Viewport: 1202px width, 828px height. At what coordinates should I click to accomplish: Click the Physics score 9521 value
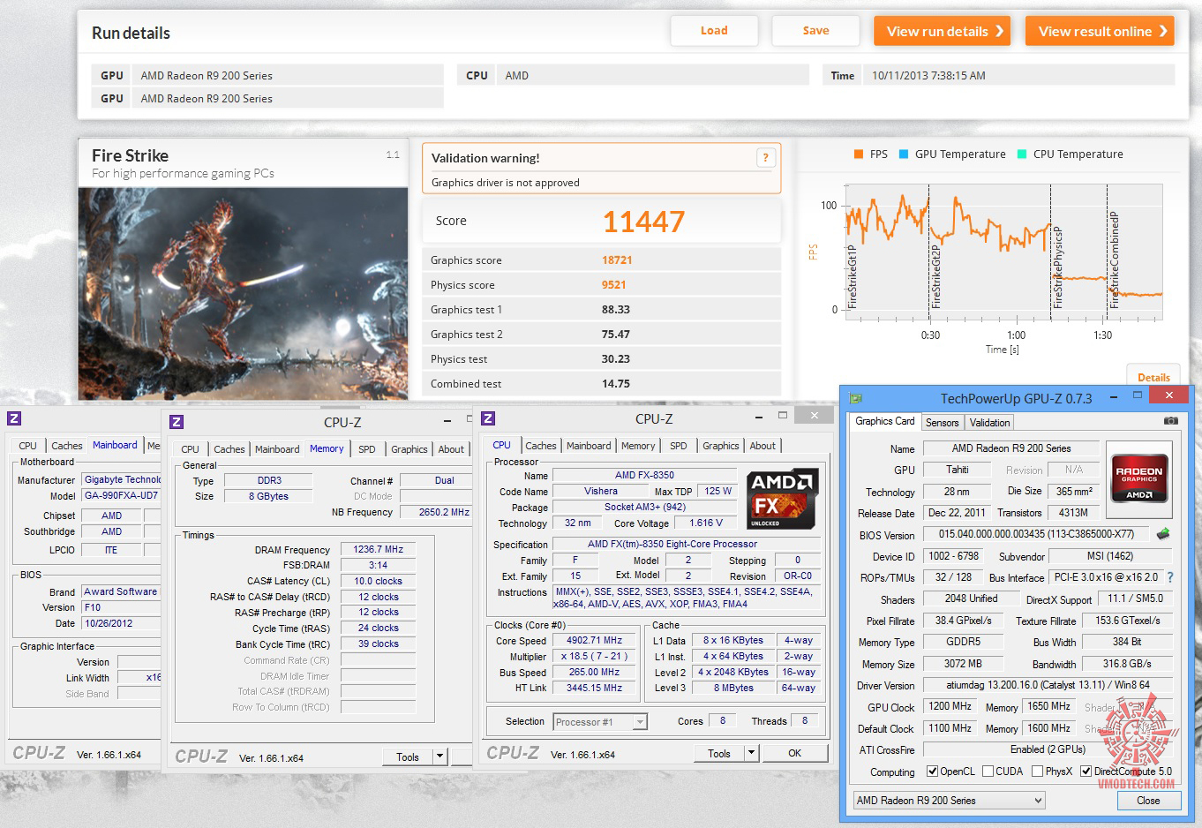(613, 285)
